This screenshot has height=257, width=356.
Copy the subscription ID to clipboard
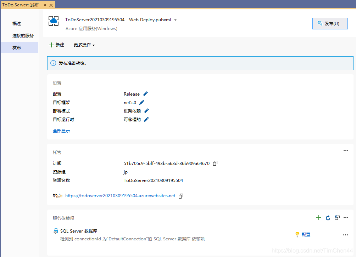click(x=215, y=163)
